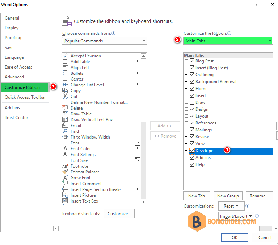Click the OK button
278x245 pixels.
click(235, 237)
